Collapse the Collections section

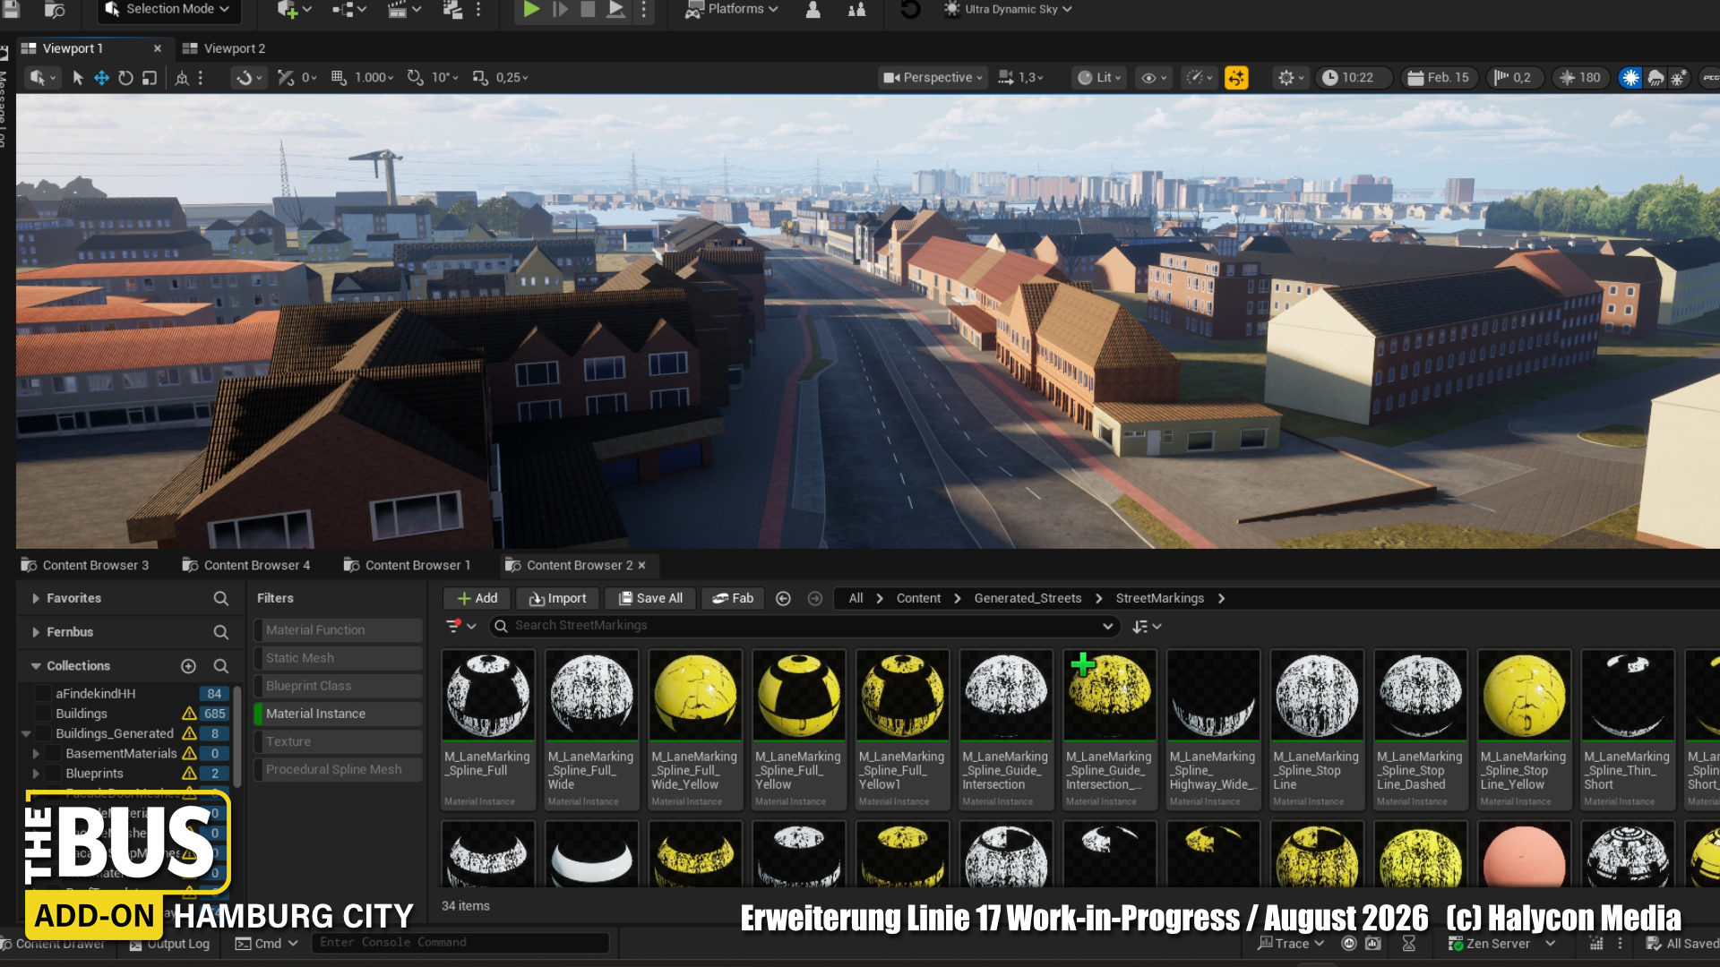[x=36, y=666]
